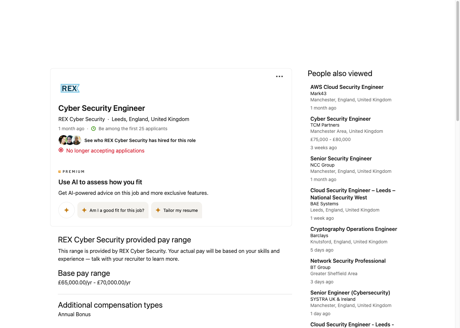The image size is (460, 328).
Task: Click the Tailor my resume button
Action: coord(176,210)
